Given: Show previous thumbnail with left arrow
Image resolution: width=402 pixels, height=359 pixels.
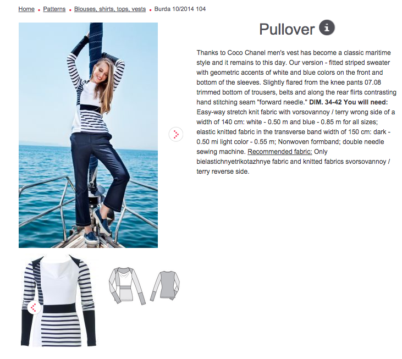Looking at the screenshot, I should pos(34,307).
